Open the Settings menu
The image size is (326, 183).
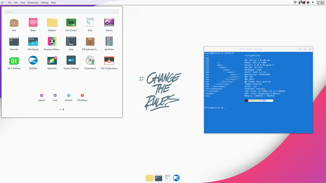point(45,2)
